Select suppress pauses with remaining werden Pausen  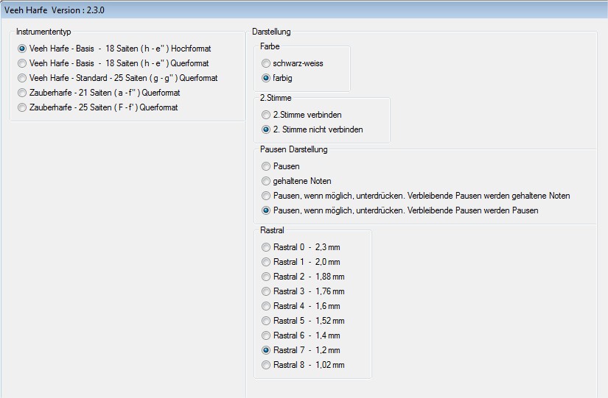266,210
